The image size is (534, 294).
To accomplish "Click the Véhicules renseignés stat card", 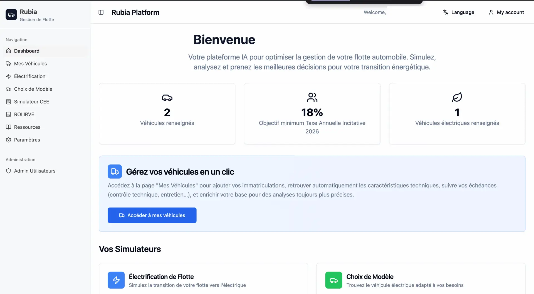I will click(167, 114).
